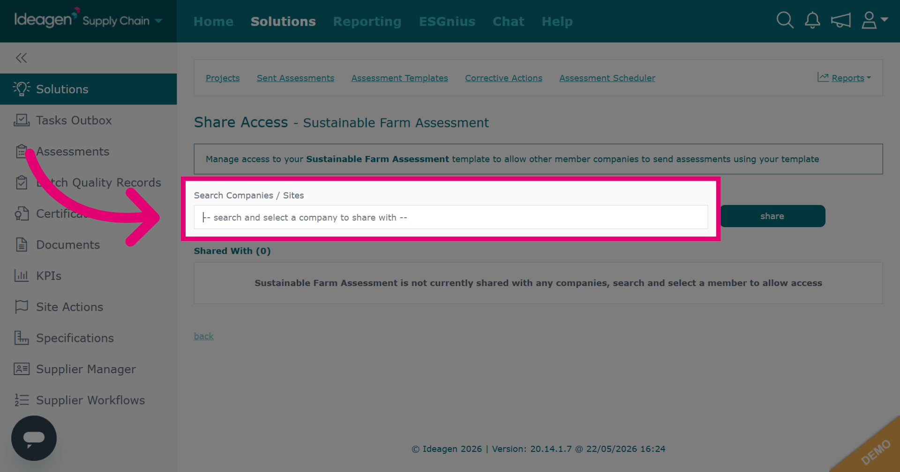Click the Site Actions flag icon
This screenshot has height=472, width=900.
click(x=22, y=307)
